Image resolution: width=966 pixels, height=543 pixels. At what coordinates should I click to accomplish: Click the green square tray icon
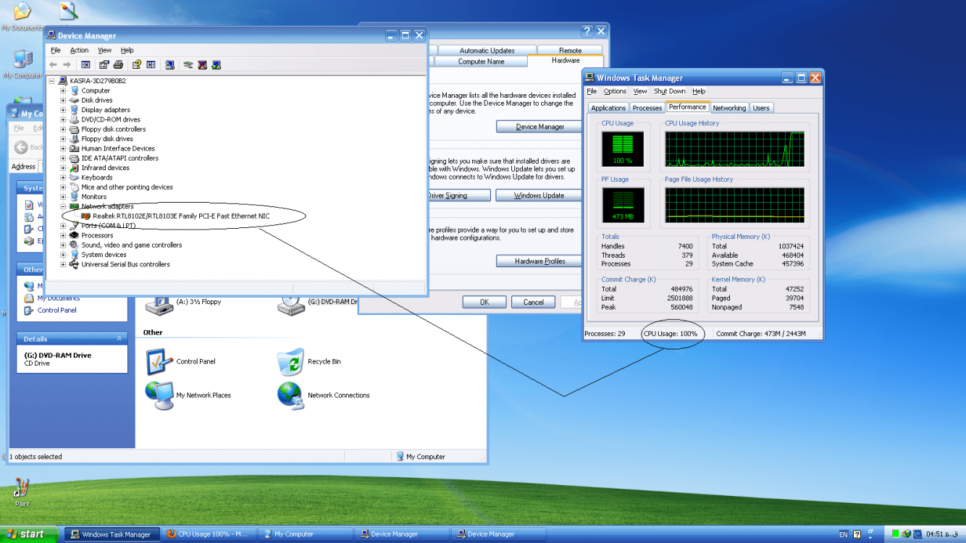[x=896, y=534]
